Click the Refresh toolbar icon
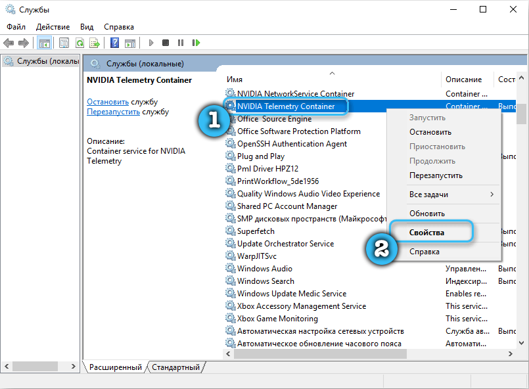Image resolution: width=529 pixels, height=389 pixels. 79,43
